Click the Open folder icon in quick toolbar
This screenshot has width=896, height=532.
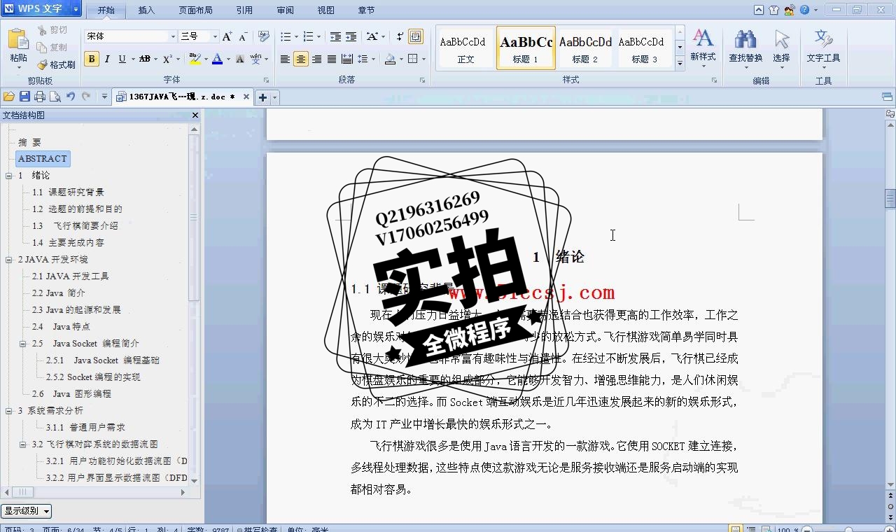(x=9, y=97)
